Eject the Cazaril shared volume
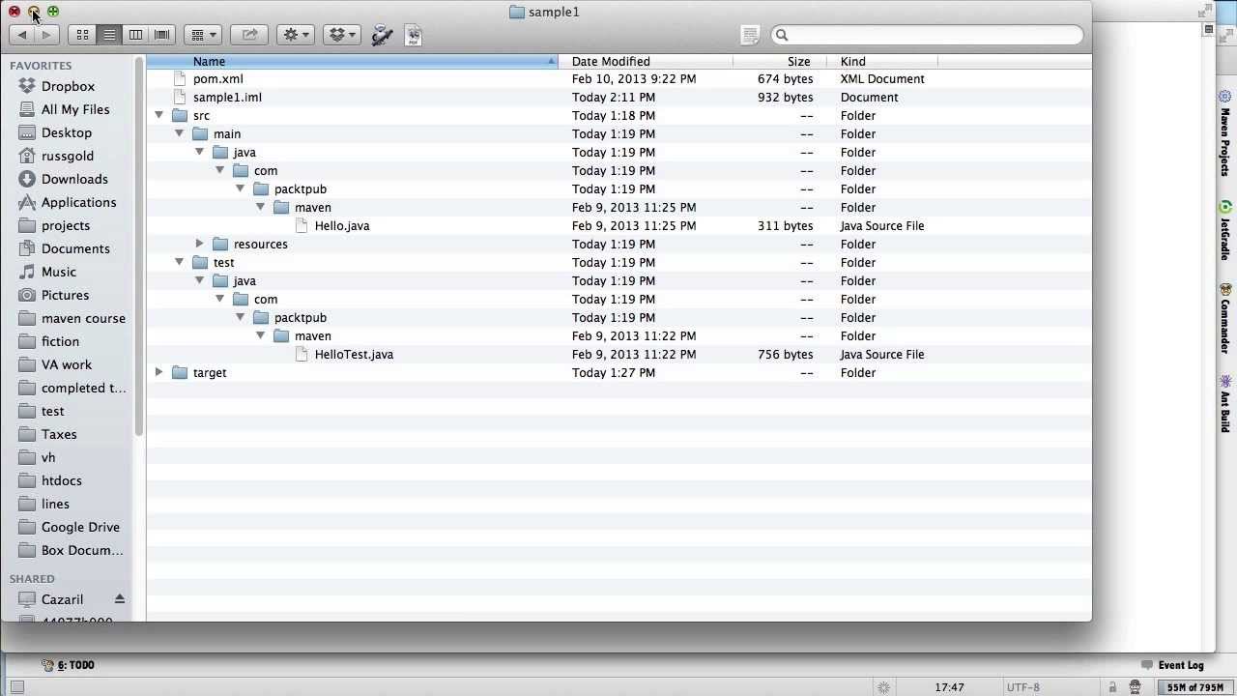This screenshot has height=696, width=1237. pos(120,599)
